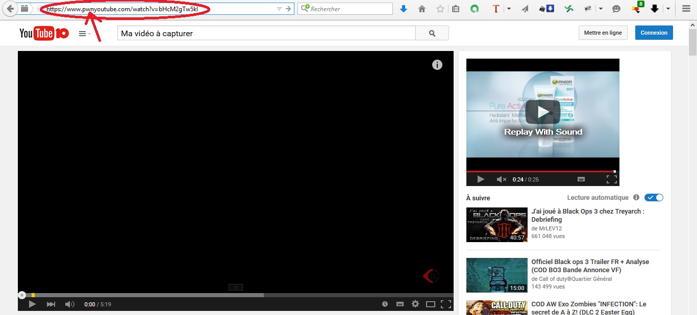
Task: Expand the dropdown beside the monkey icon
Action: [x=601, y=9]
